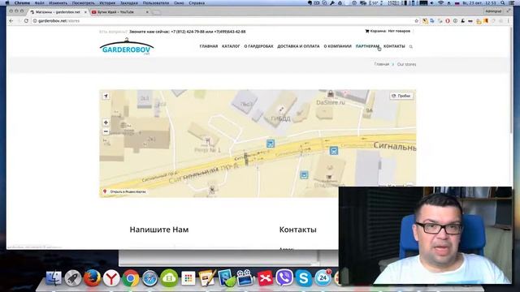
Task: Open the О КОМПАНИИ menu item
Action: (x=338, y=46)
